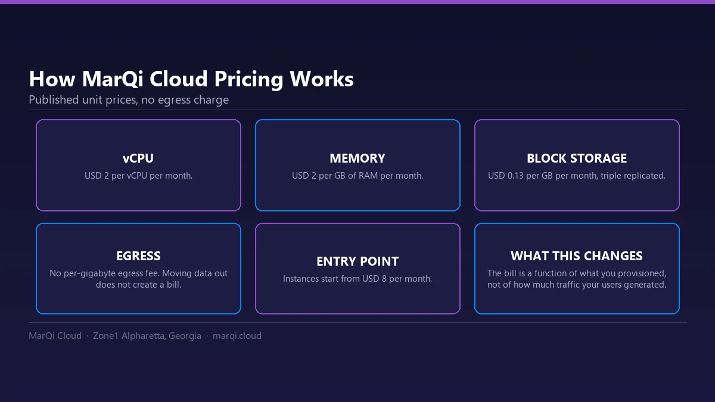Select the 'No per-gigabyte egress fee' description

[x=138, y=279]
